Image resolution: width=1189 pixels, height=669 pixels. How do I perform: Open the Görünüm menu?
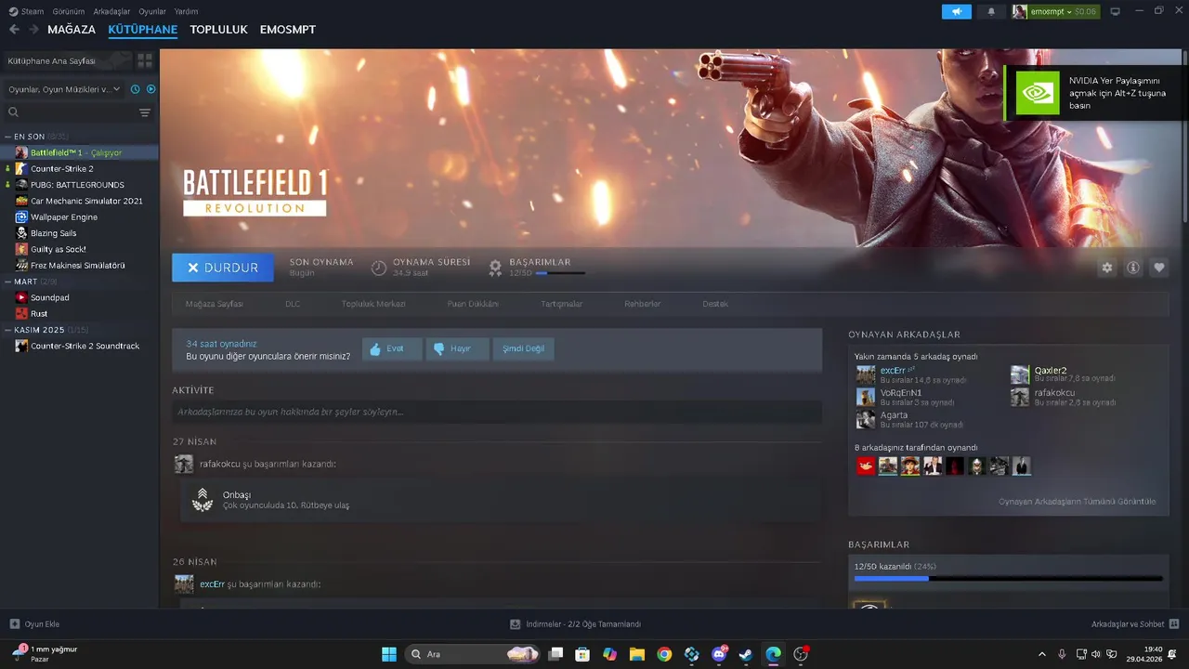69,11
